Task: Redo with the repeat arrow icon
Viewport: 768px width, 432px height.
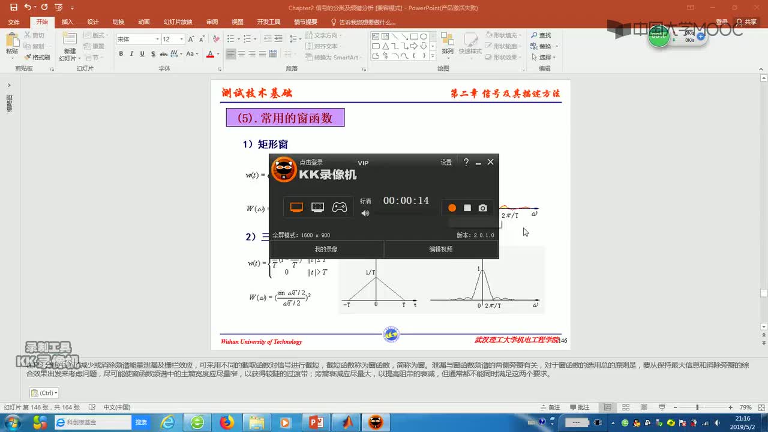Action: (x=44, y=7)
